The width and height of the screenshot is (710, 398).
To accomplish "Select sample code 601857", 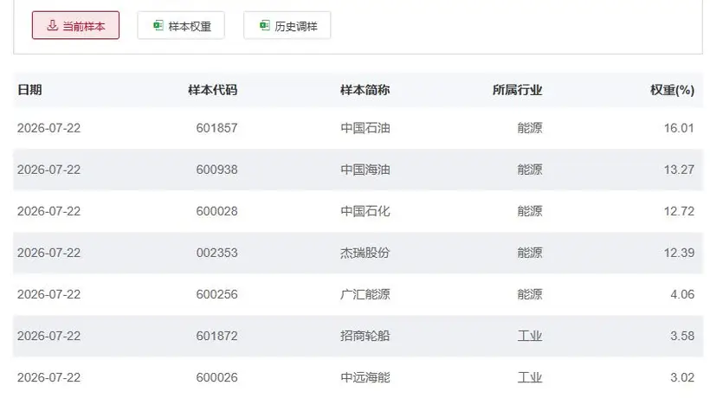I will (216, 128).
